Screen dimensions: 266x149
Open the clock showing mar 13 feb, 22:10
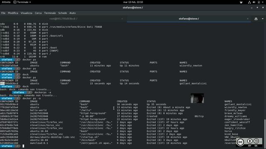pyautogui.click(x=133, y=2)
